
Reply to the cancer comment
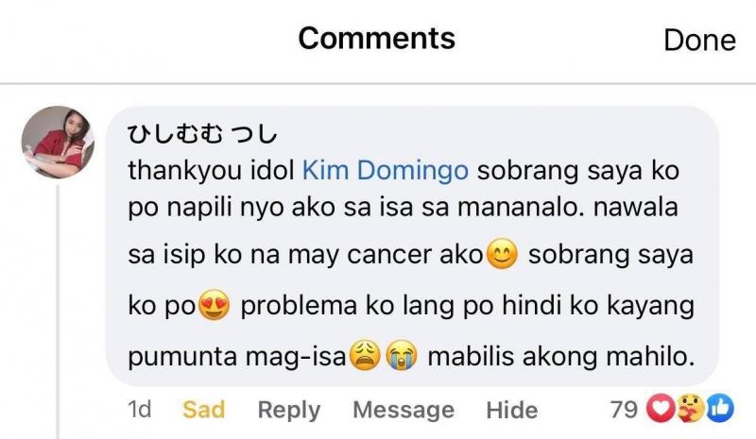tap(289, 411)
